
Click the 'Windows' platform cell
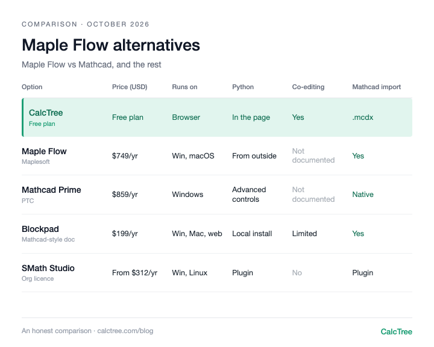coord(187,195)
